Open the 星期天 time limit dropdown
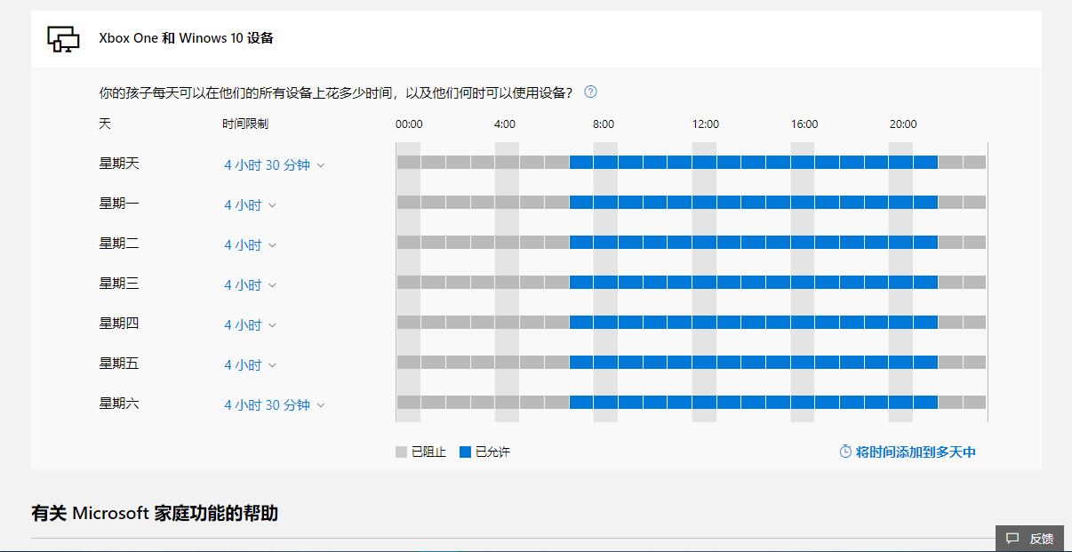 point(273,164)
